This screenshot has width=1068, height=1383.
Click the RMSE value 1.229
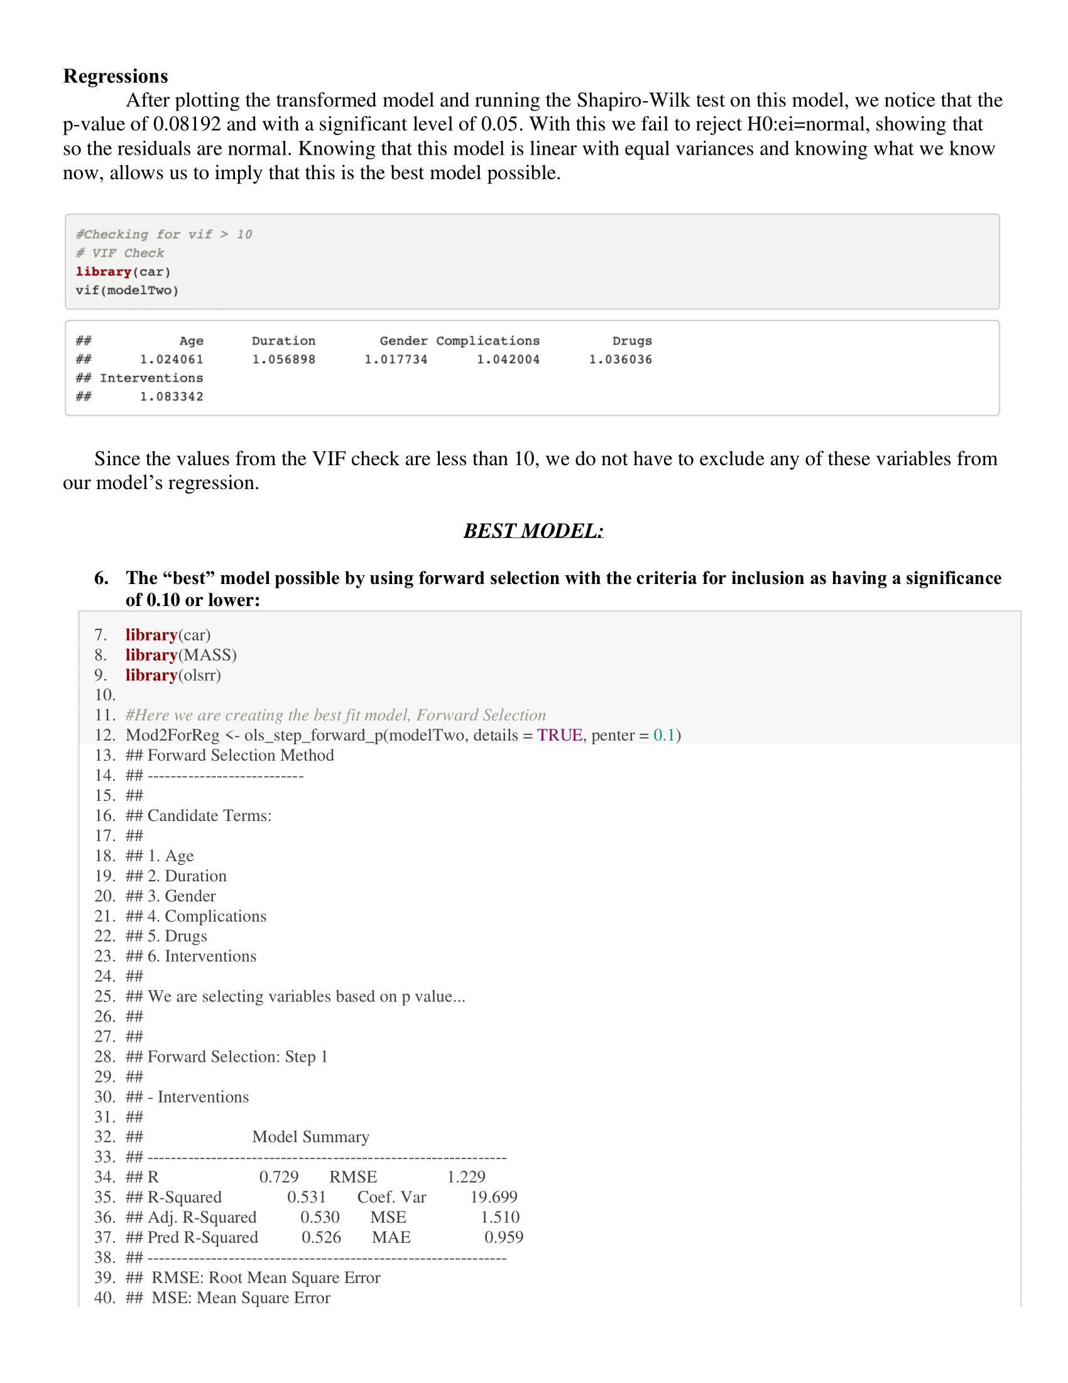[x=466, y=1177]
